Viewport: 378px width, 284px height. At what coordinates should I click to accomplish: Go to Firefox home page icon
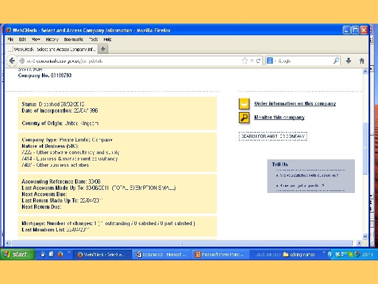pyautogui.click(x=362, y=60)
